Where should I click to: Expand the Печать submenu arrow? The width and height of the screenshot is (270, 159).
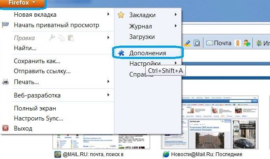[108, 82]
